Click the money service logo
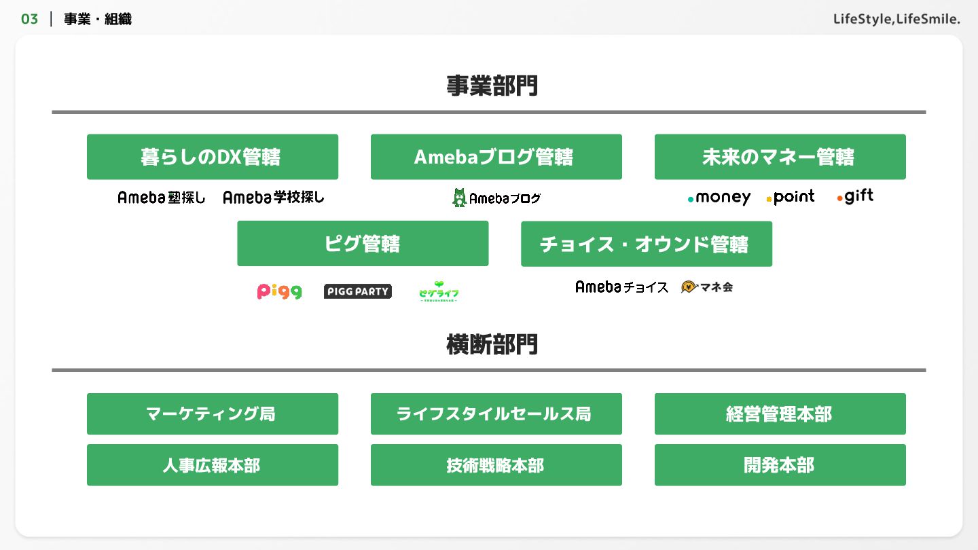Viewport: 978px width, 550px height. click(x=719, y=198)
